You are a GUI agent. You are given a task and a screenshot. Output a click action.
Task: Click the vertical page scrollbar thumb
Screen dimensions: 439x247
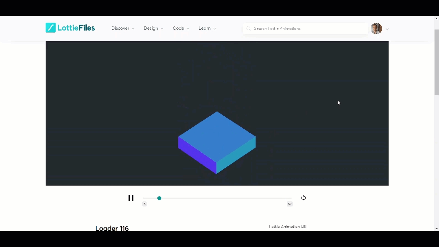436,62
